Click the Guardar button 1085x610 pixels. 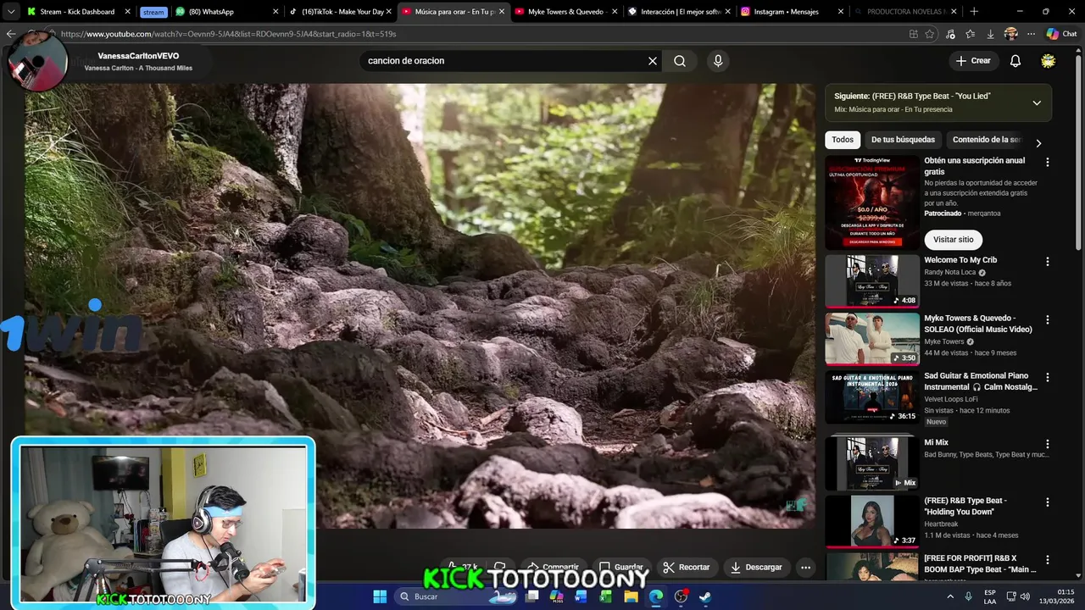coord(620,567)
